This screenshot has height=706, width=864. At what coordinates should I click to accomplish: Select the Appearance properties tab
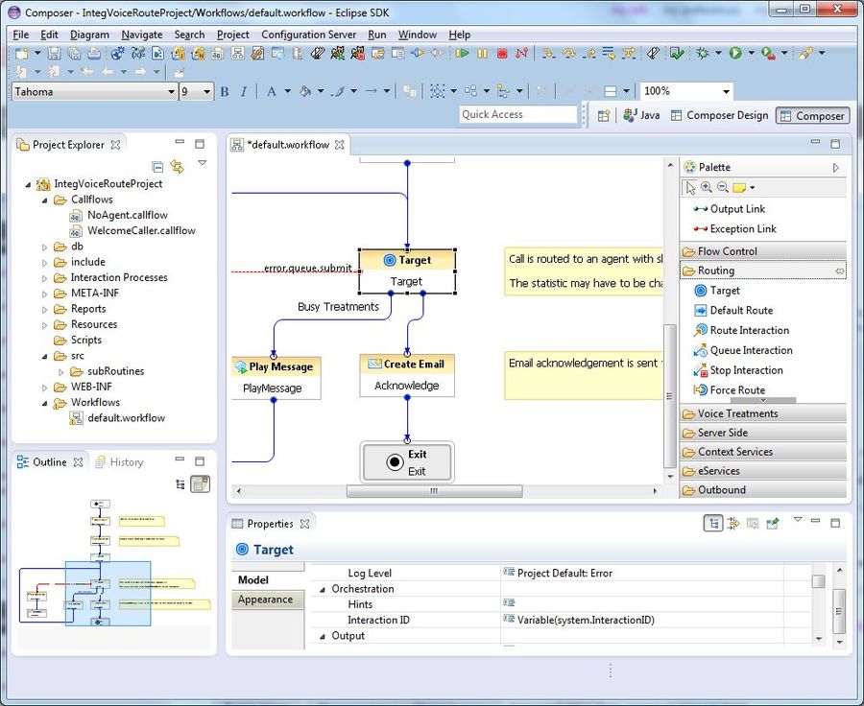click(268, 600)
